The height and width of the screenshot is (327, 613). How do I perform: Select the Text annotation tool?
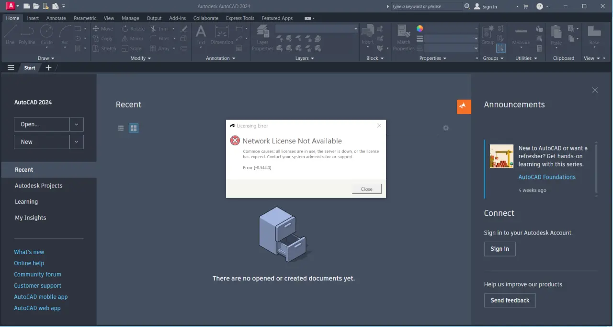[201, 35]
